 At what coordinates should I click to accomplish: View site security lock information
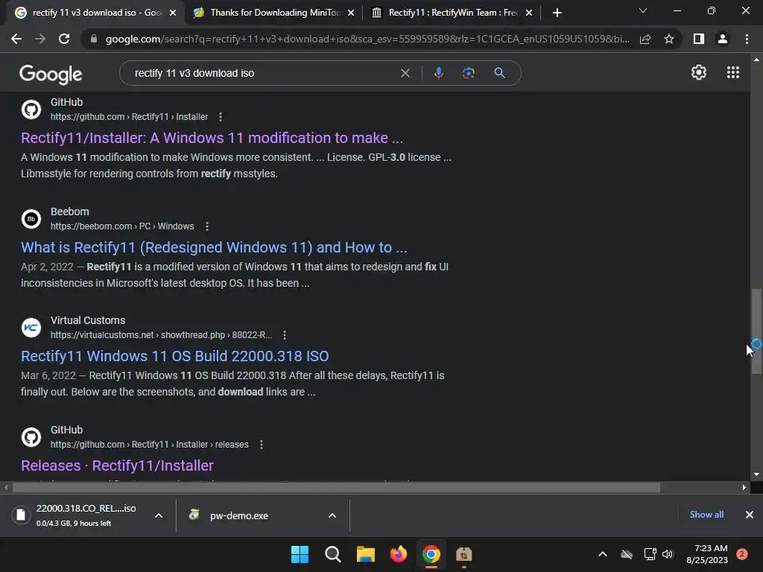(94, 39)
